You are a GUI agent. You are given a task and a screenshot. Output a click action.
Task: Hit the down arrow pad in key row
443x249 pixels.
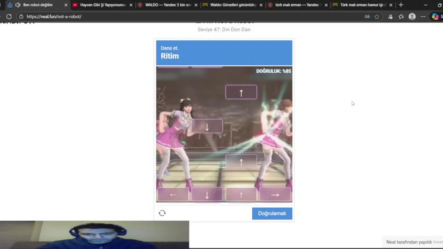point(207,195)
